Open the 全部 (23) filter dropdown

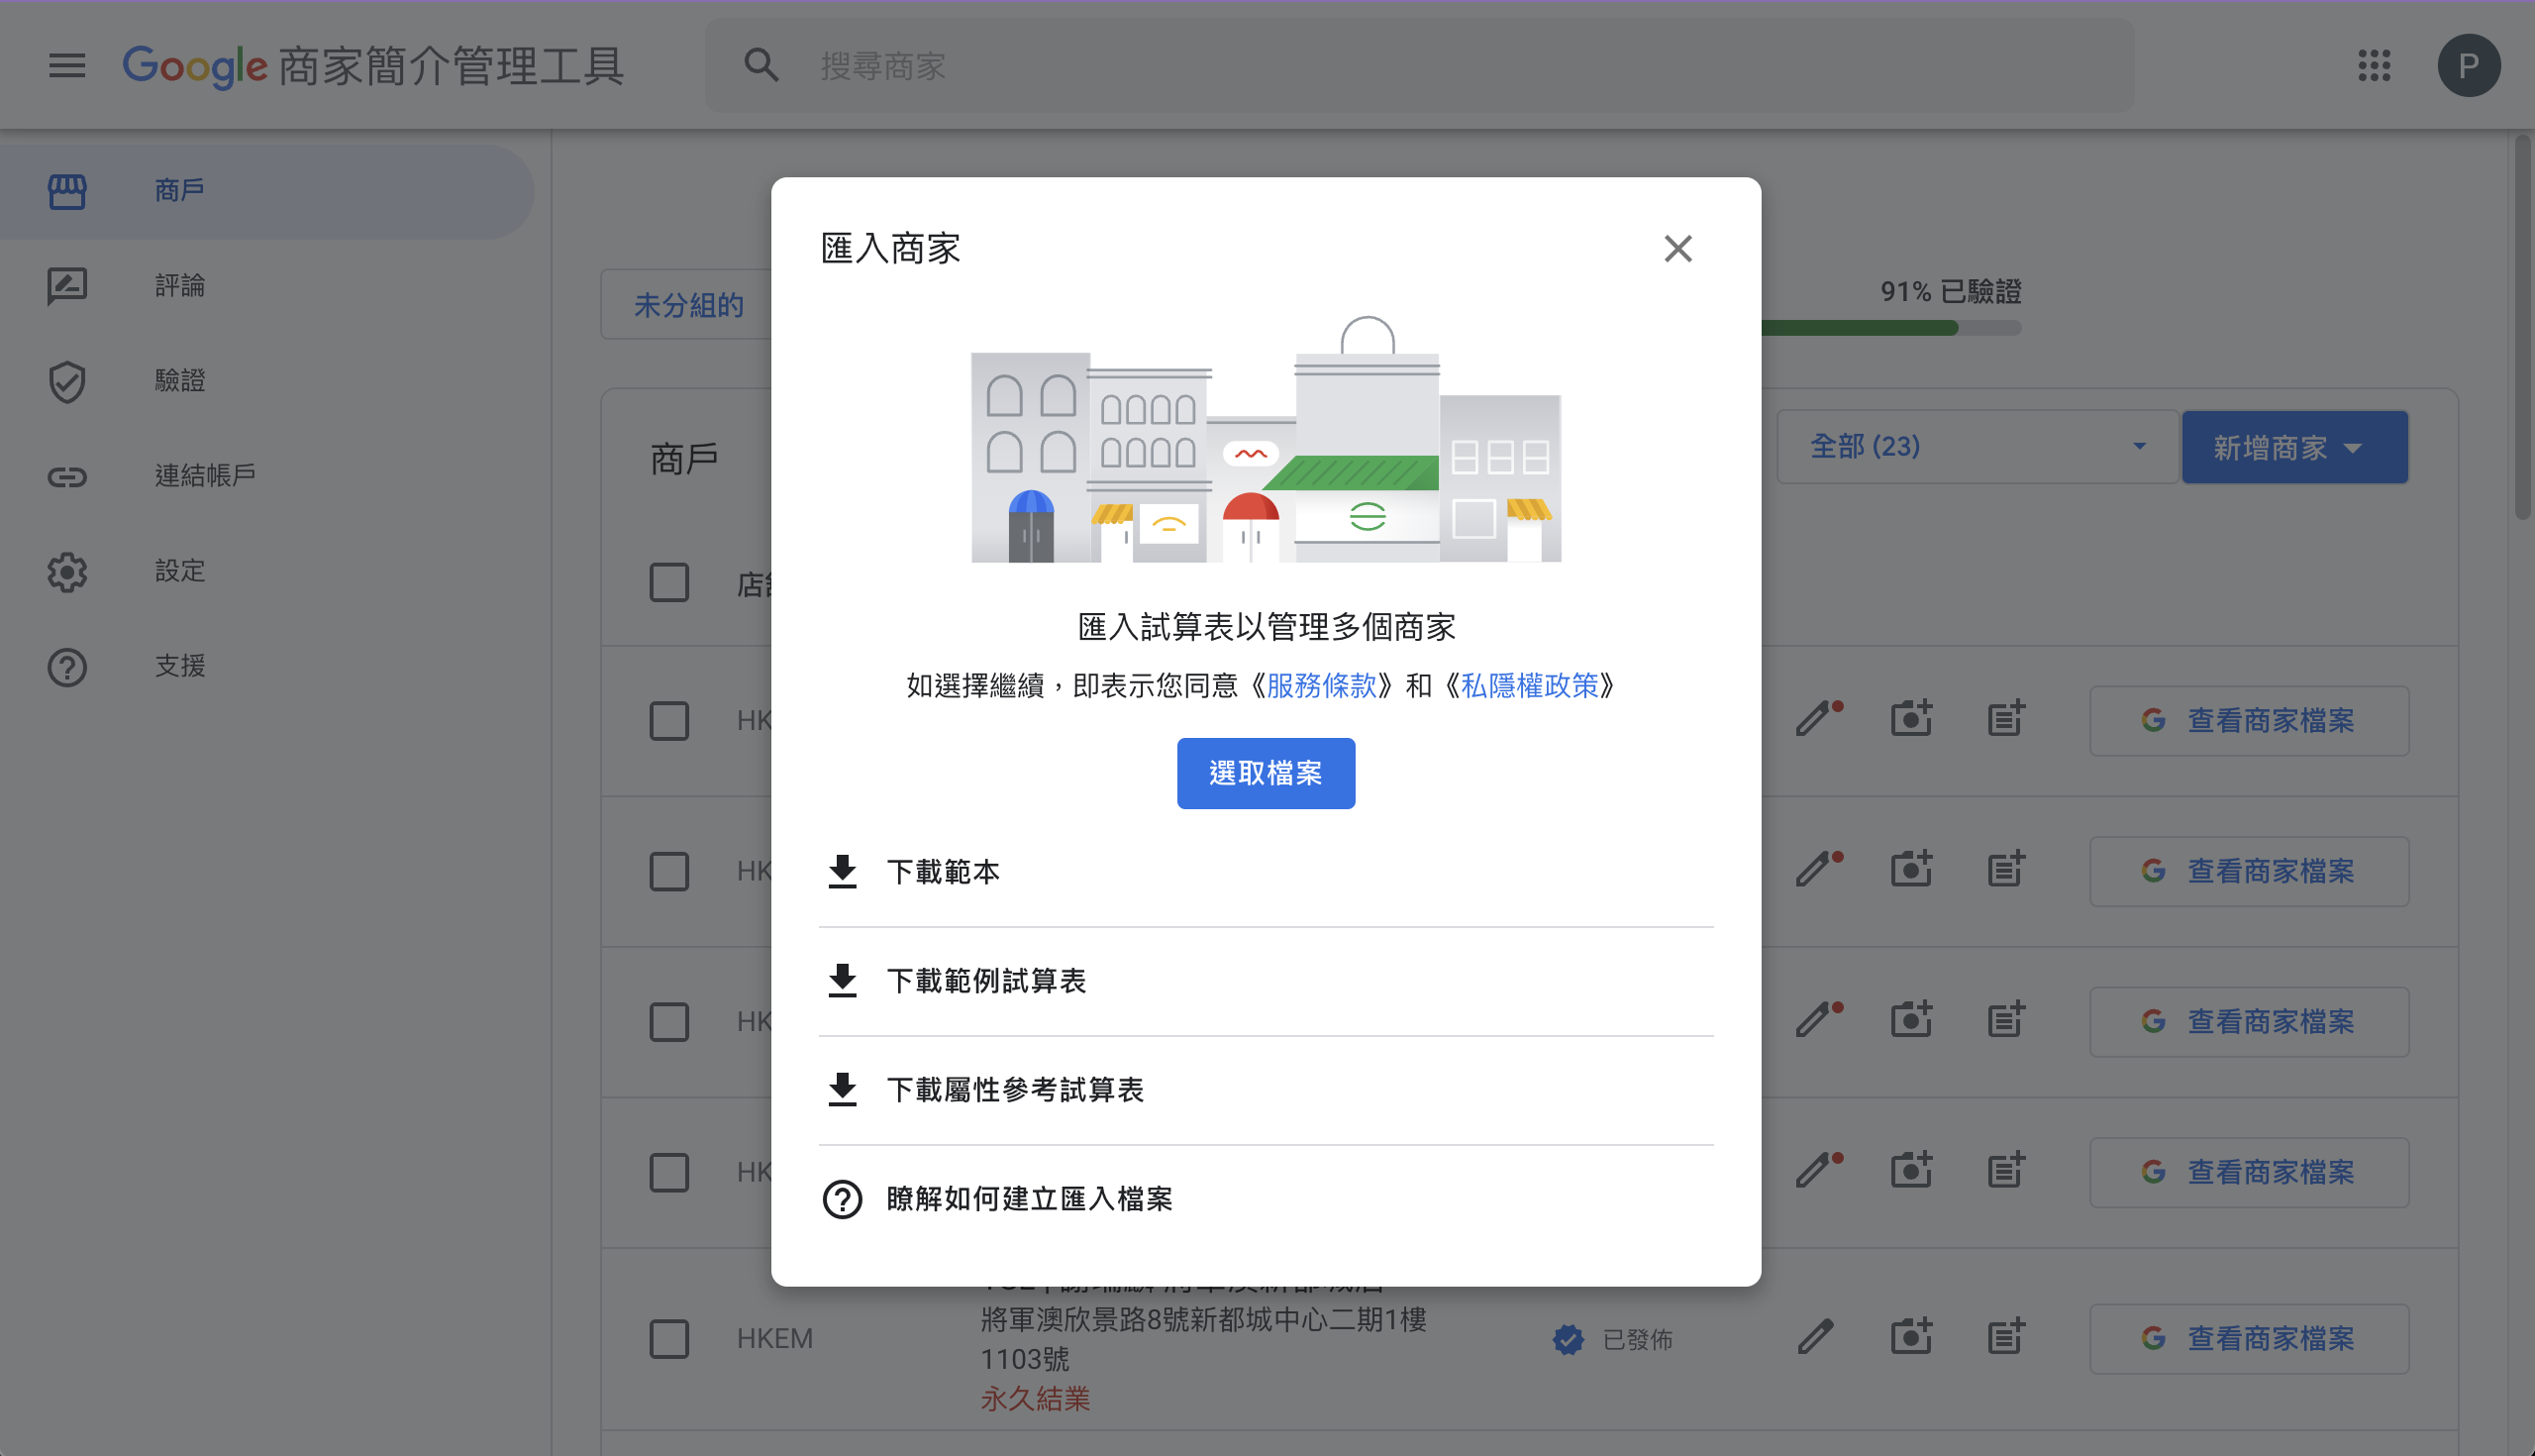pyautogui.click(x=1977, y=447)
